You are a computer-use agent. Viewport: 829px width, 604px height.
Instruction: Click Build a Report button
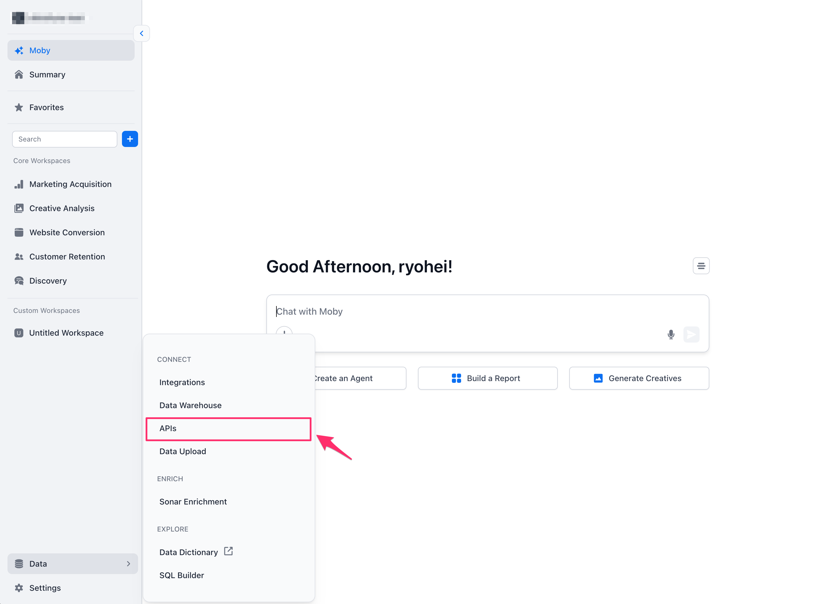[x=488, y=379]
